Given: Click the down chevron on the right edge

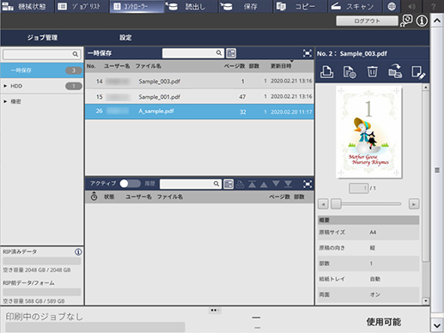Looking at the screenshot, I should pos(437,325).
